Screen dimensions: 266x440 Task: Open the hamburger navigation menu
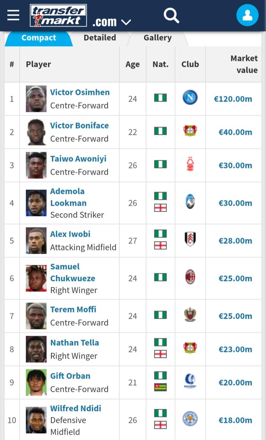[13, 15]
